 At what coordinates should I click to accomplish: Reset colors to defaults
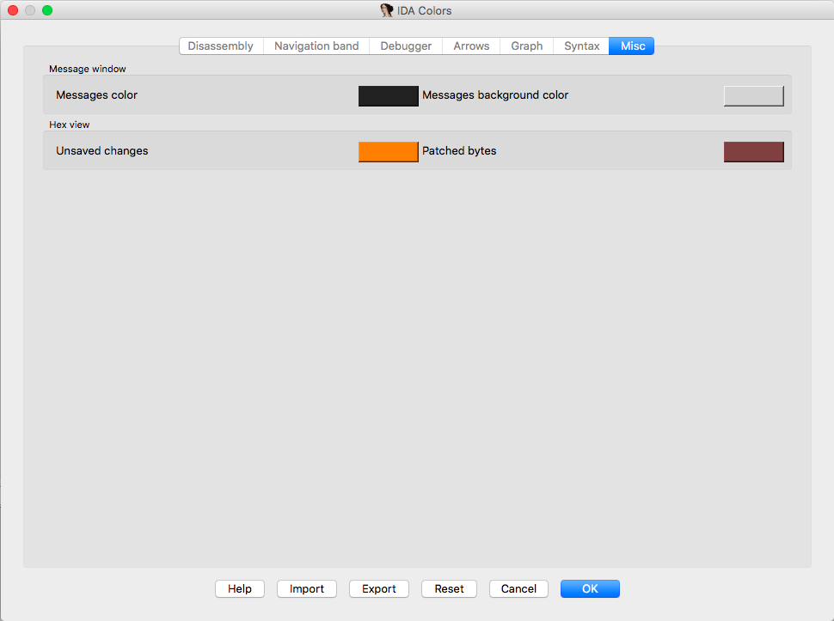pos(449,588)
